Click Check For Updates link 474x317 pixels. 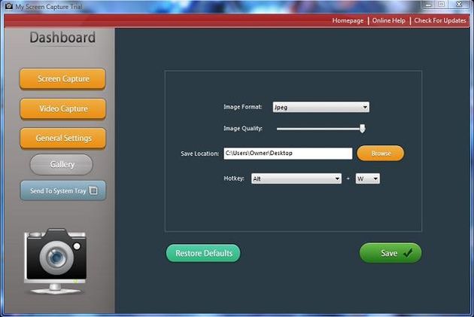440,20
